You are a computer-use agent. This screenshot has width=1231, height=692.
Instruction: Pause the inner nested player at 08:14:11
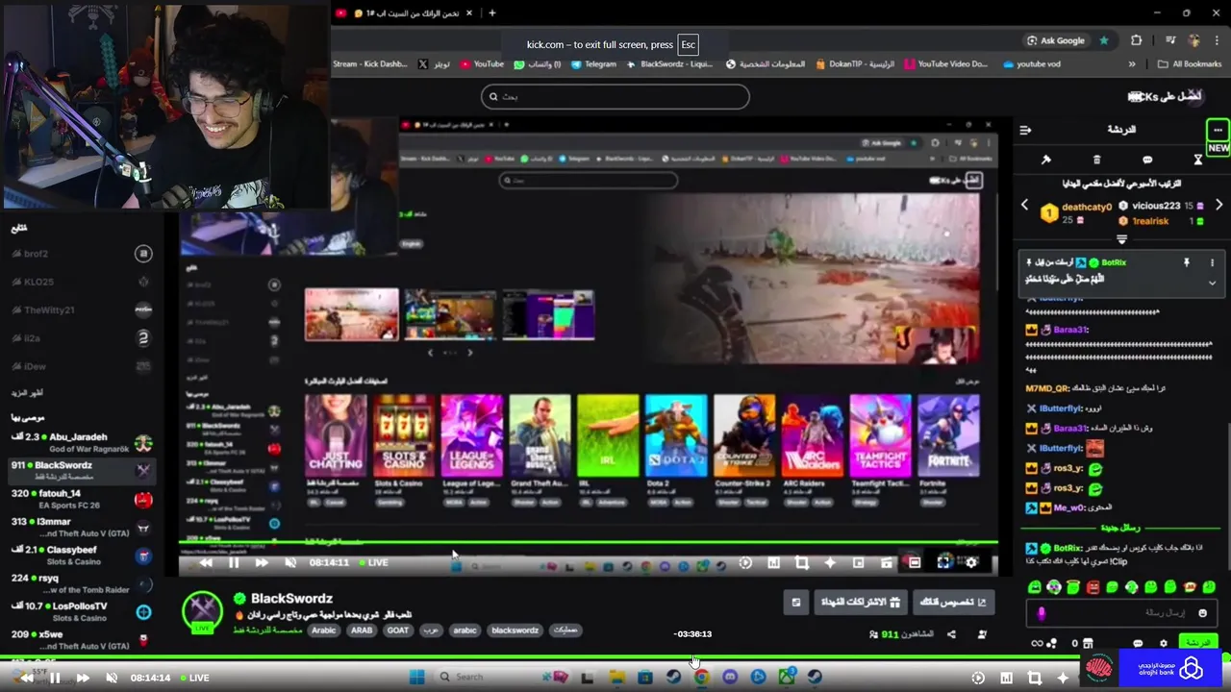[234, 562]
